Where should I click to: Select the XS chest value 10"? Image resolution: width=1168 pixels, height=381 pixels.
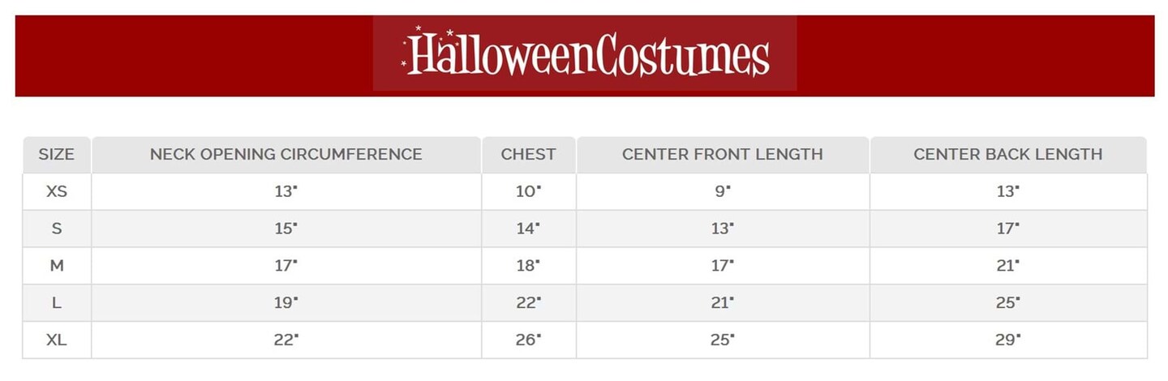pyautogui.click(x=528, y=191)
